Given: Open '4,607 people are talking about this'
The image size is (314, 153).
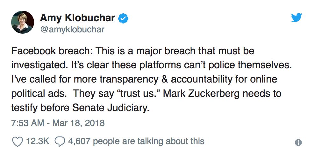Looking at the screenshot, I should [x=136, y=141].
